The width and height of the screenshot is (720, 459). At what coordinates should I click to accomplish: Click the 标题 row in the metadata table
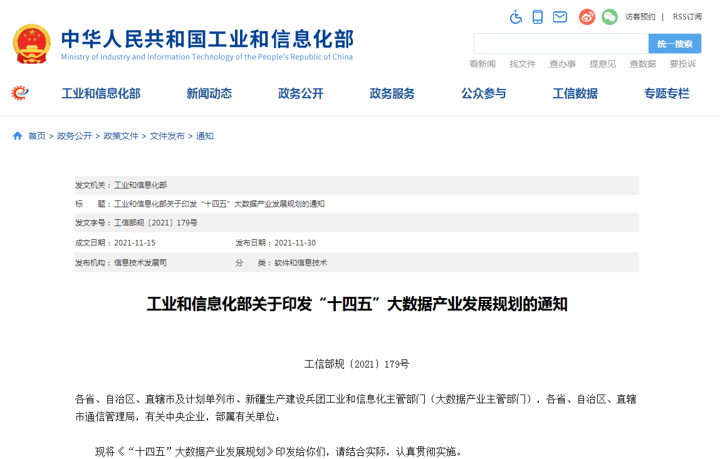pyautogui.click(x=357, y=204)
